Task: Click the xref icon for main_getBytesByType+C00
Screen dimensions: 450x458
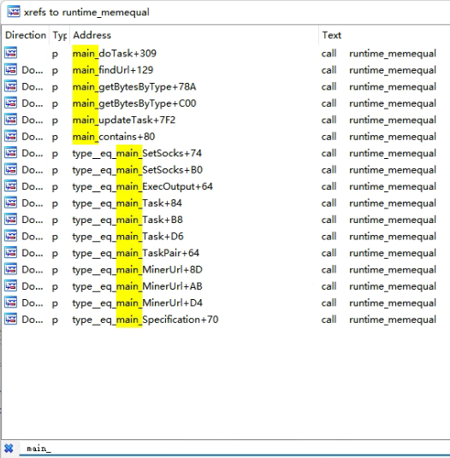Action: [10, 103]
